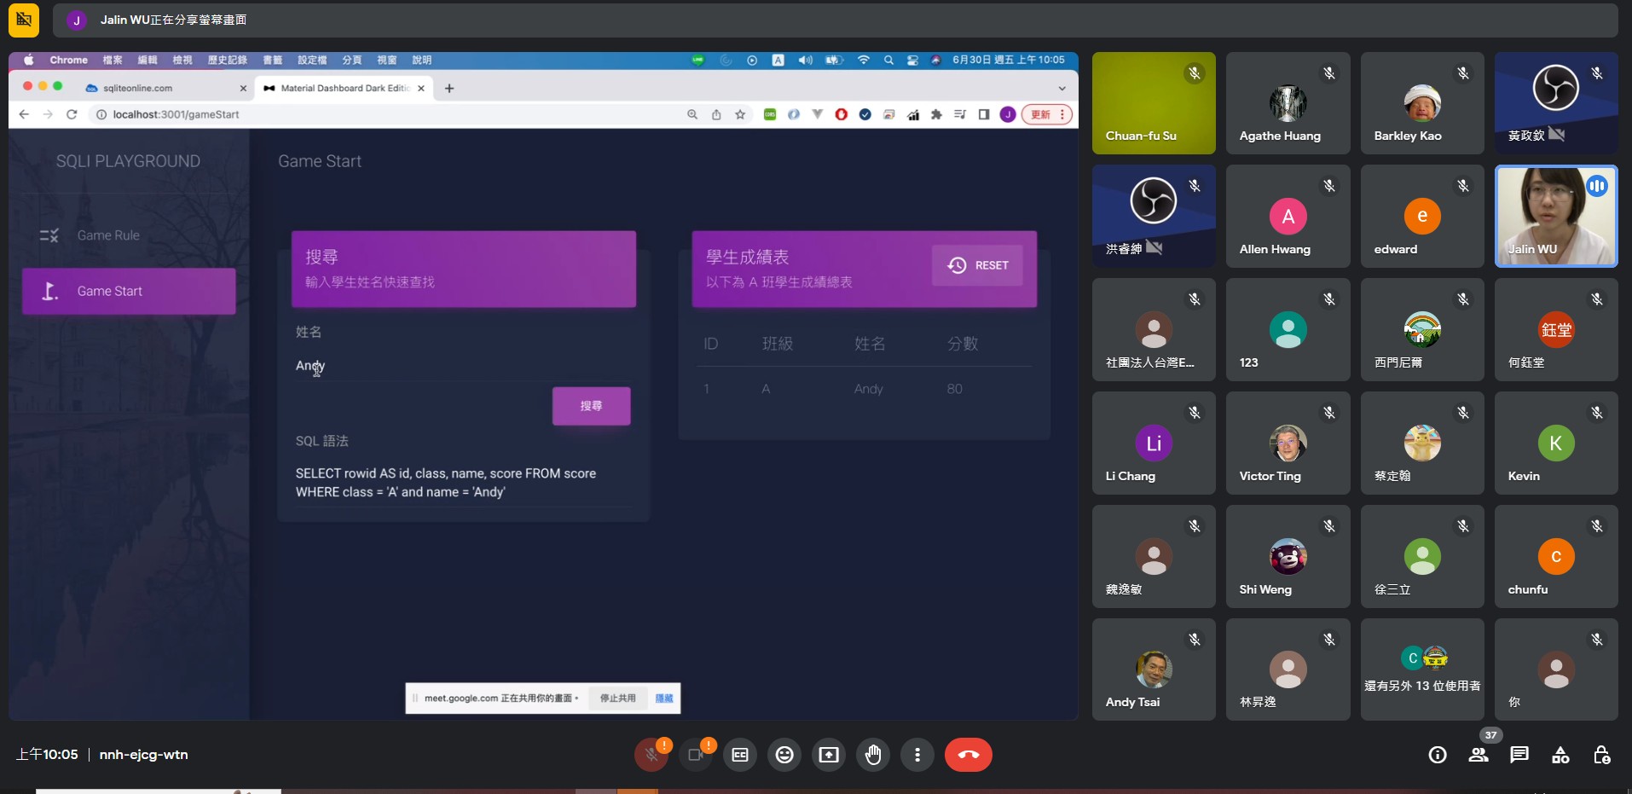Toggle the microphone mute button
Image resolution: width=1632 pixels, height=794 pixels.
point(651,755)
